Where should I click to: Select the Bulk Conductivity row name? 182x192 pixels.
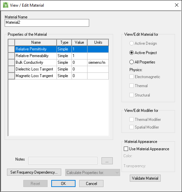36,62
